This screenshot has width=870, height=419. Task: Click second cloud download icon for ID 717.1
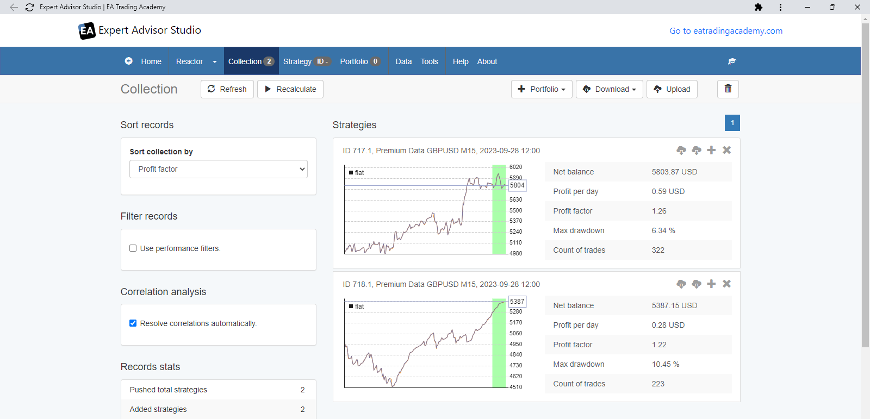(x=697, y=150)
